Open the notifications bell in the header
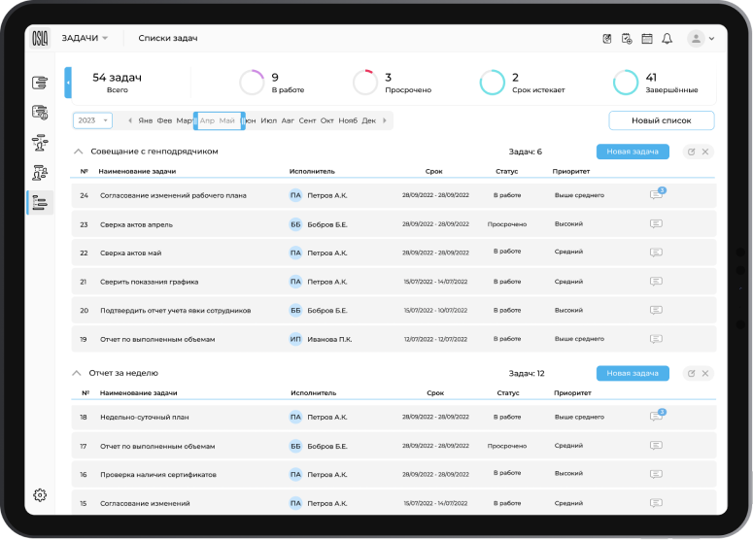753x540 pixels. coord(667,39)
